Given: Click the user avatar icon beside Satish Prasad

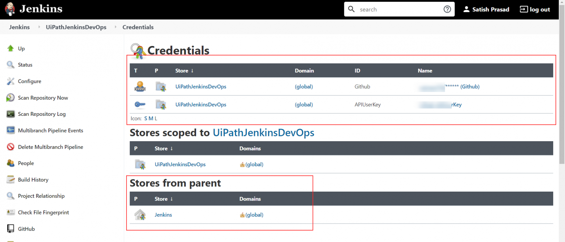Looking at the screenshot, I should point(466,9).
